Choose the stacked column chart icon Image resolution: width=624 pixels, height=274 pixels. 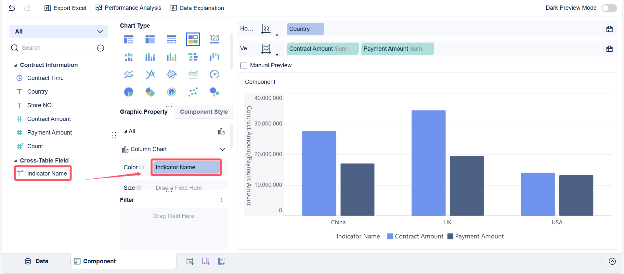(x=150, y=57)
